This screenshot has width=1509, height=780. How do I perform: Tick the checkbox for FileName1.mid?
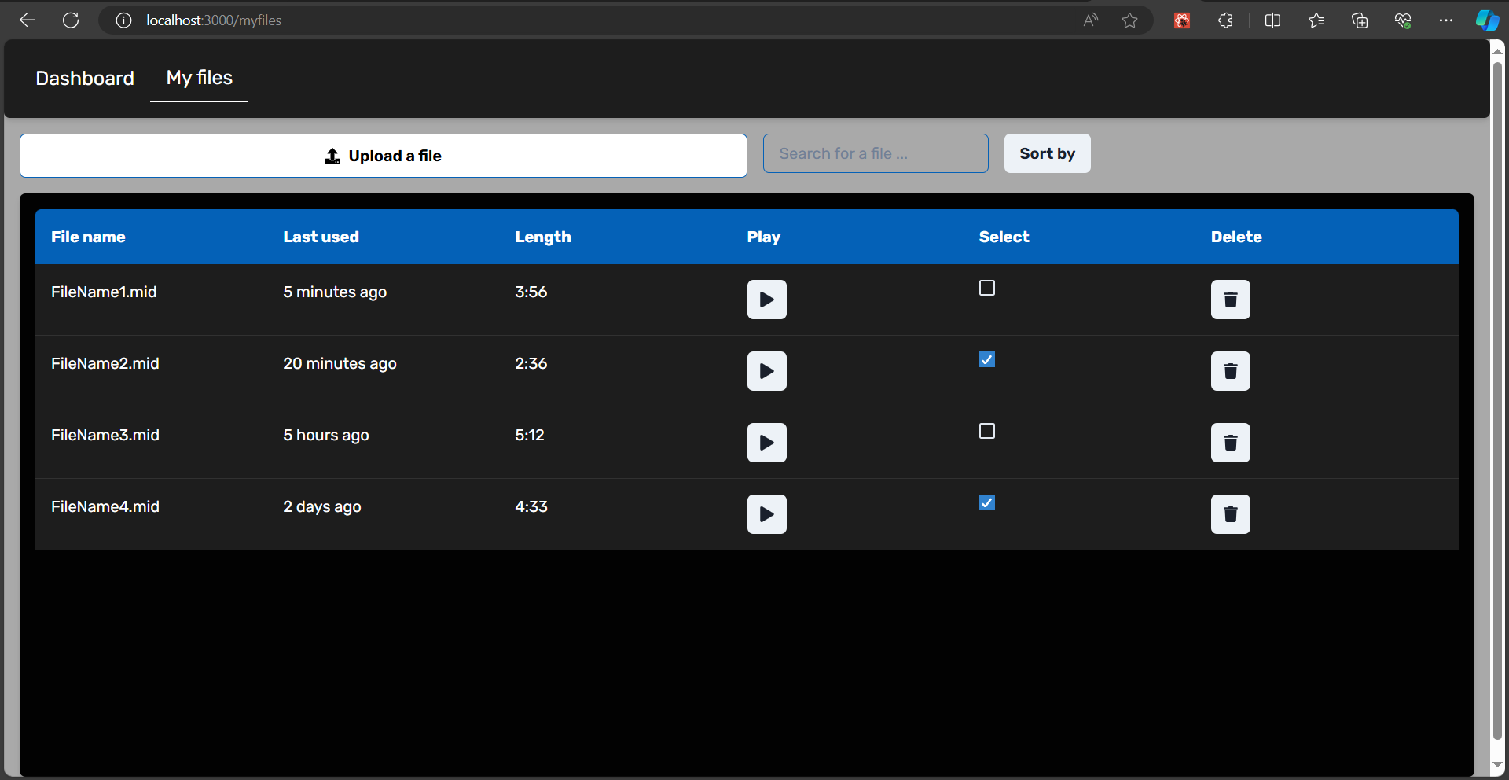(987, 288)
